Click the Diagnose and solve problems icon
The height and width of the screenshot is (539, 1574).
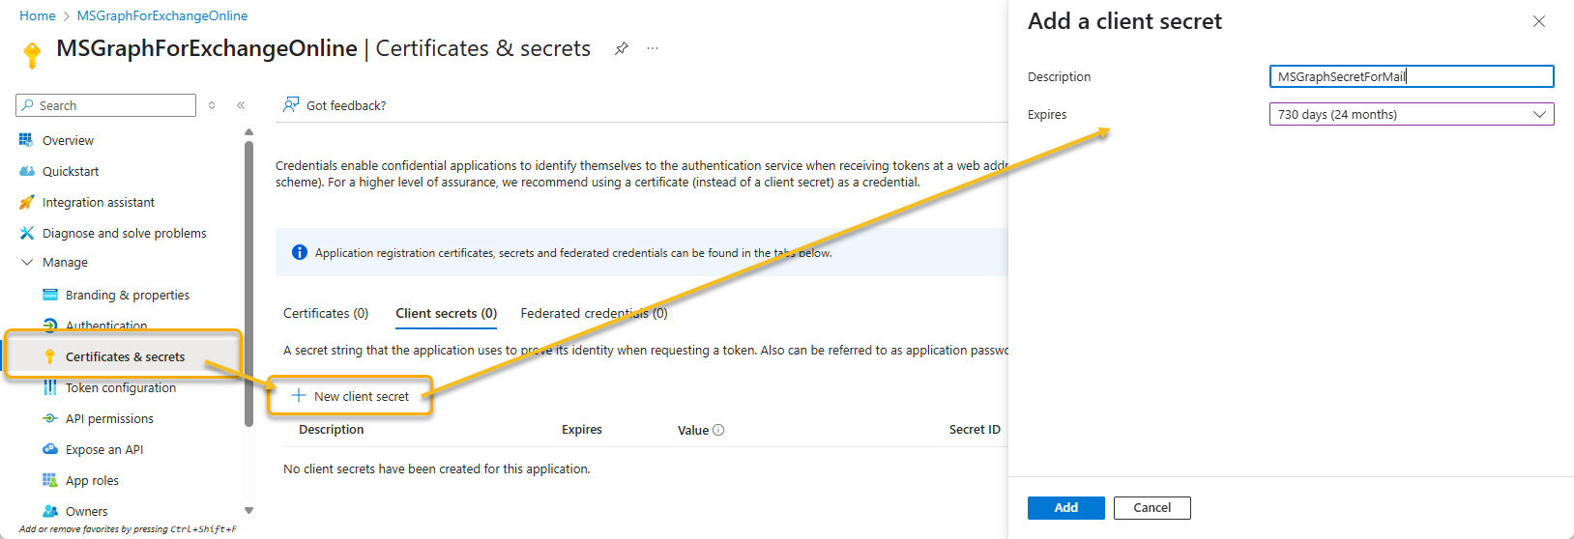coord(26,233)
